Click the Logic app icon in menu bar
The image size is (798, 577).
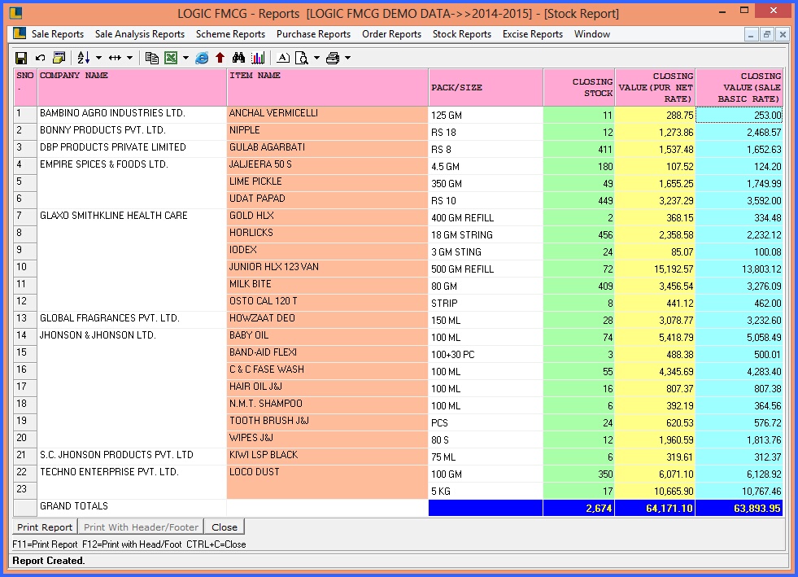20,33
